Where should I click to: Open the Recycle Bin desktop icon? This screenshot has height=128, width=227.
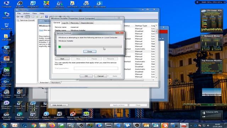pos(6,26)
